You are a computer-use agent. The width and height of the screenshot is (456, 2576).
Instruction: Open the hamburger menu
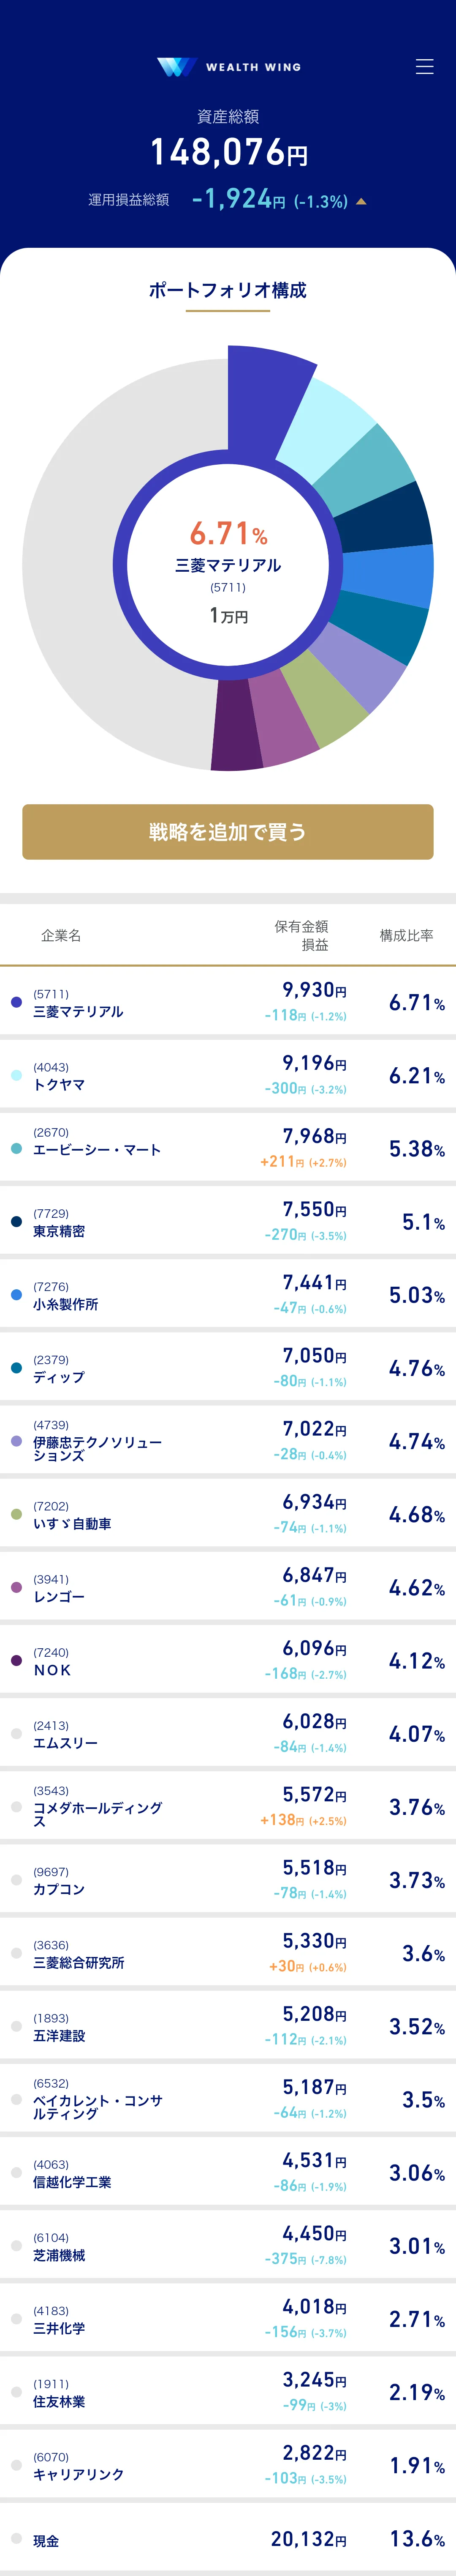click(x=424, y=67)
